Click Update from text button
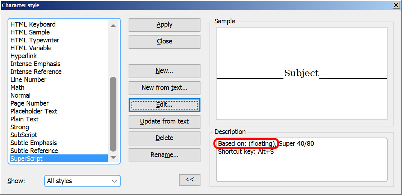402x195 pixels. pyautogui.click(x=164, y=121)
